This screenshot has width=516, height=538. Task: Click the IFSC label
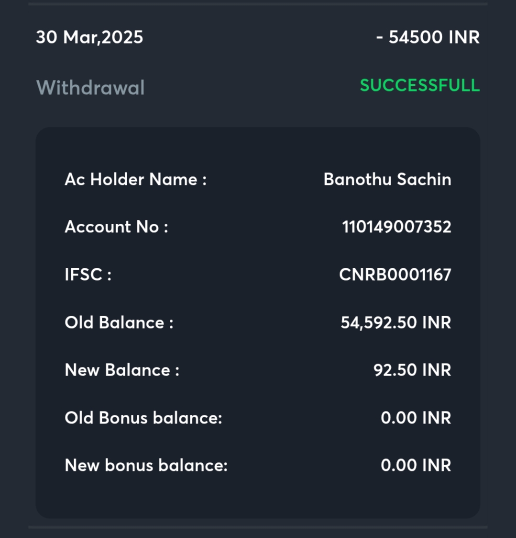(x=88, y=275)
